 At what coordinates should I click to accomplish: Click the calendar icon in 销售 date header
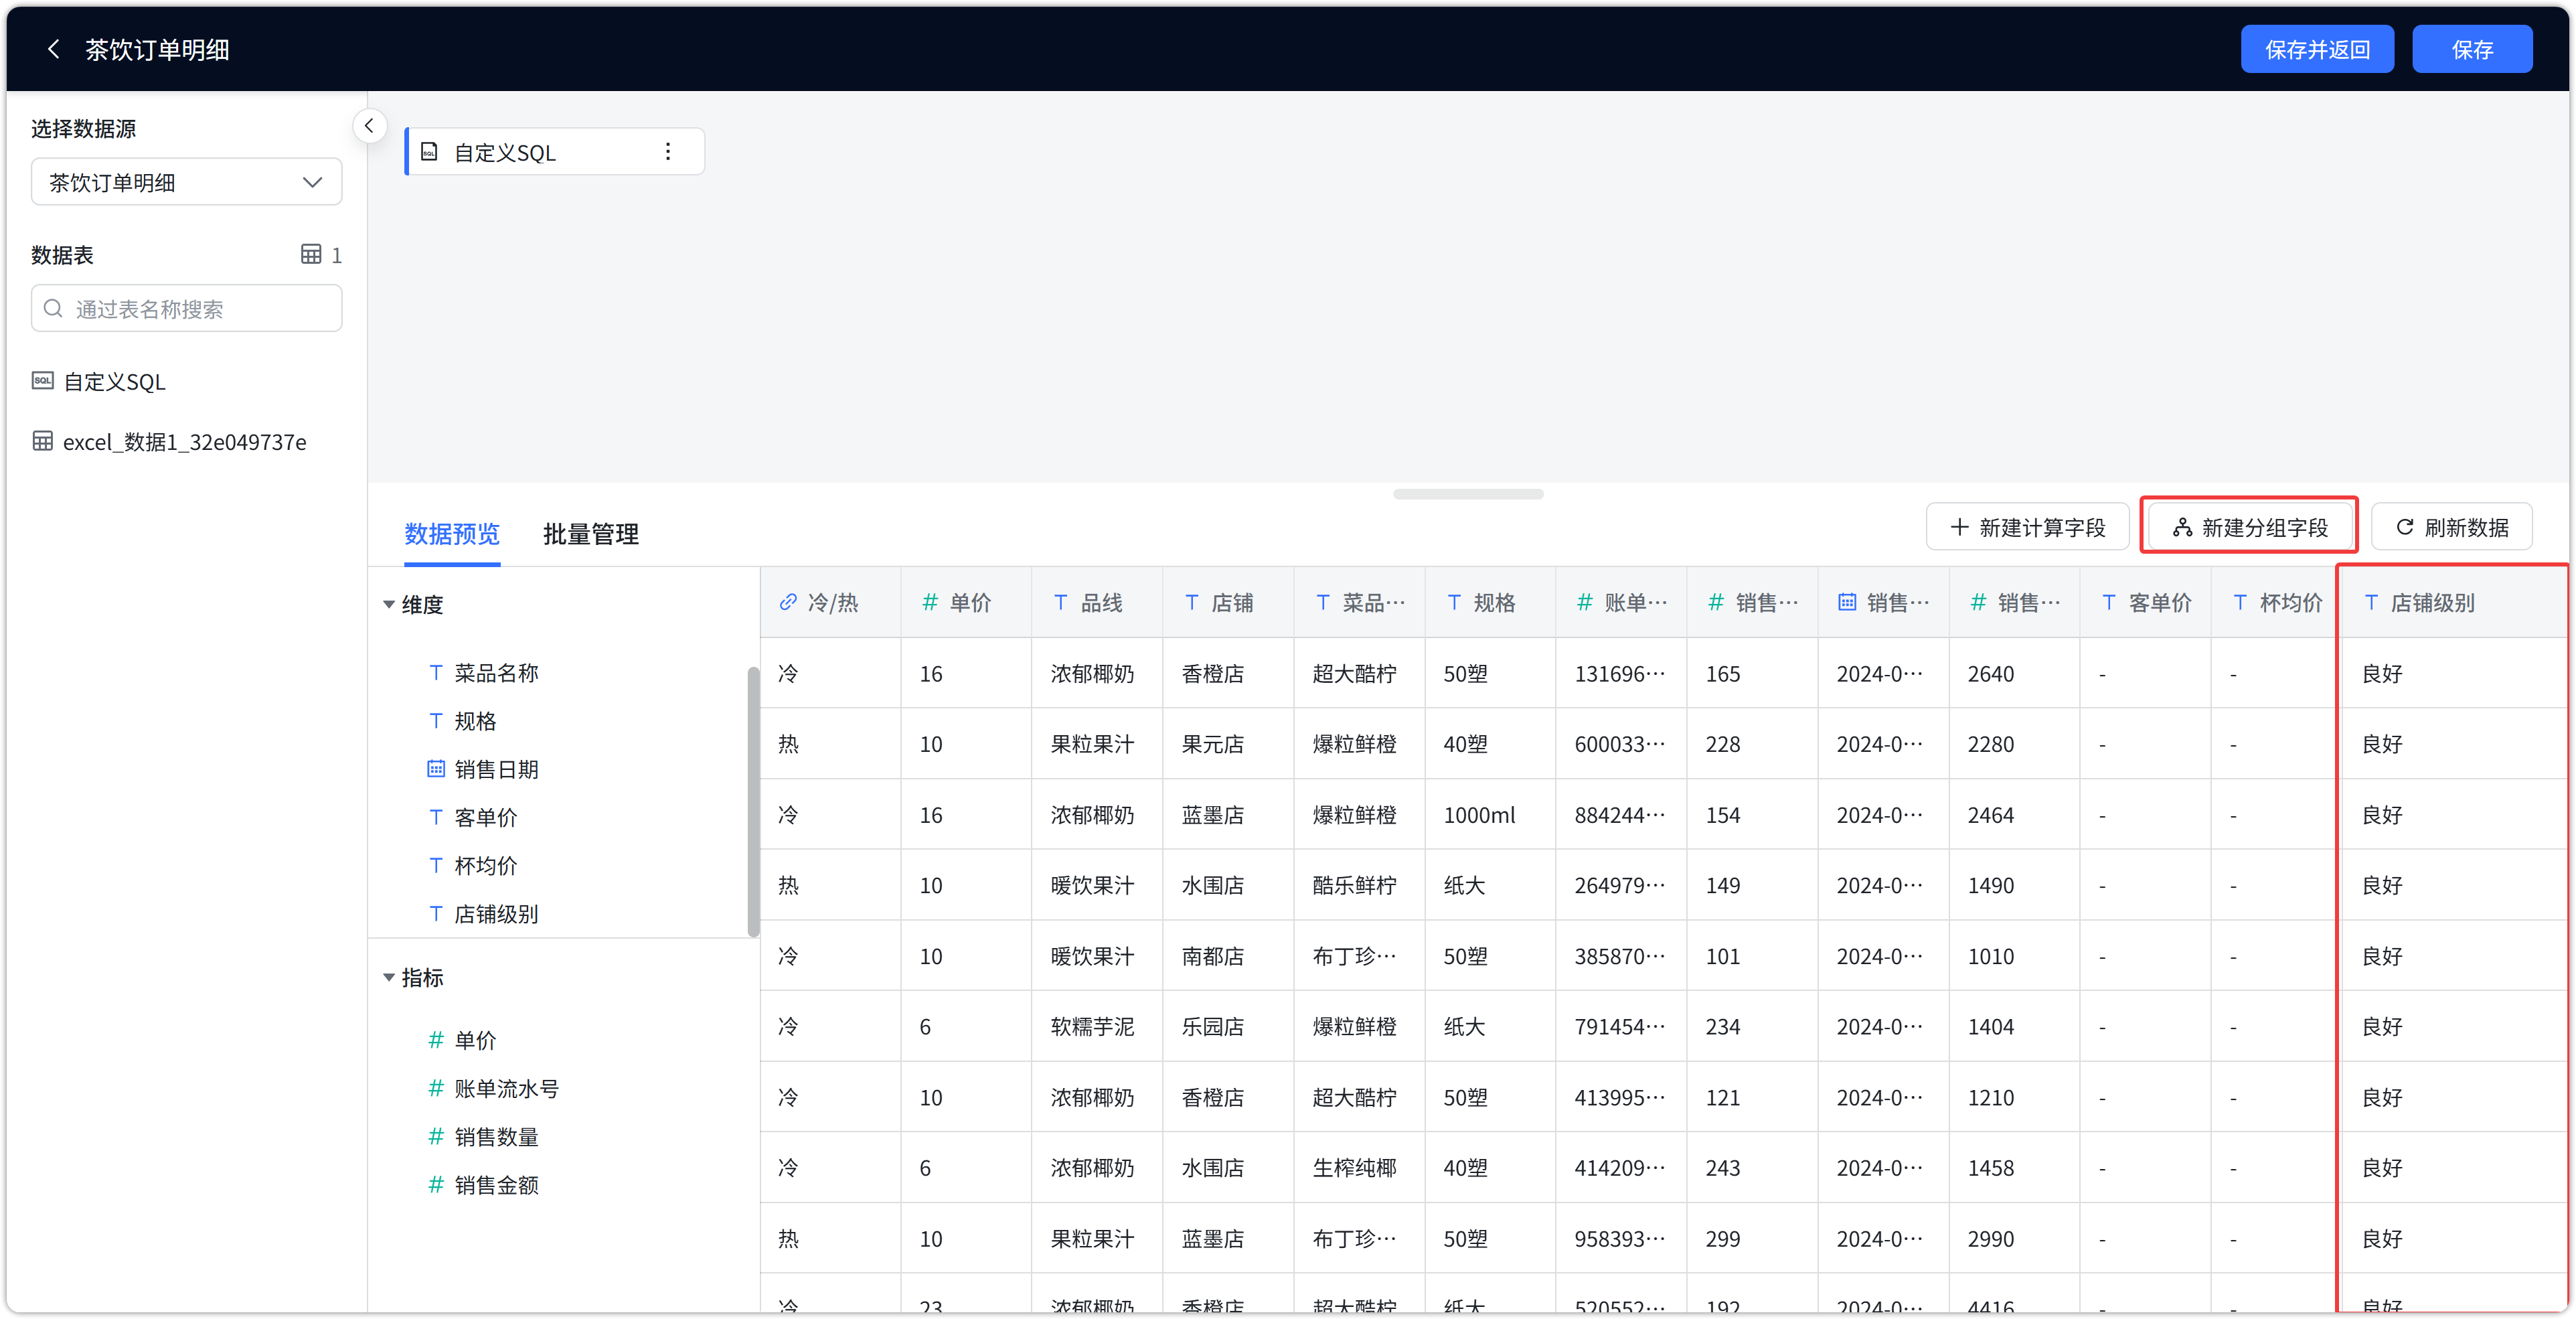coord(1846,602)
